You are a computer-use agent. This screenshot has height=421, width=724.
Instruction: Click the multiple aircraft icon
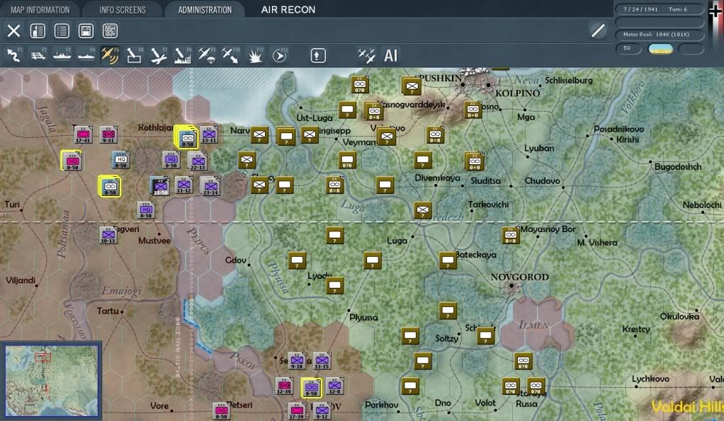click(366, 55)
